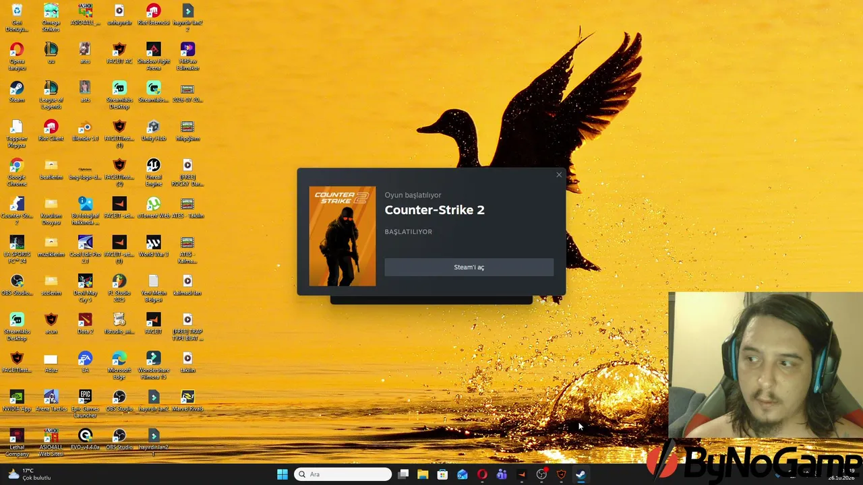Select the Omega Strikers desktop icon
Viewport: 863px width, 485px height.
point(51,18)
